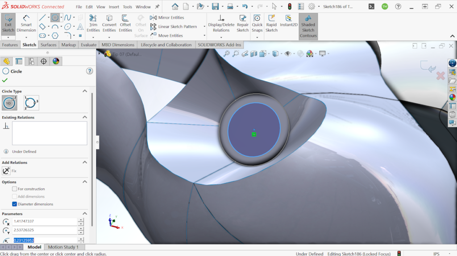Click Move Entities
457x256 pixels.
pos(166,36)
